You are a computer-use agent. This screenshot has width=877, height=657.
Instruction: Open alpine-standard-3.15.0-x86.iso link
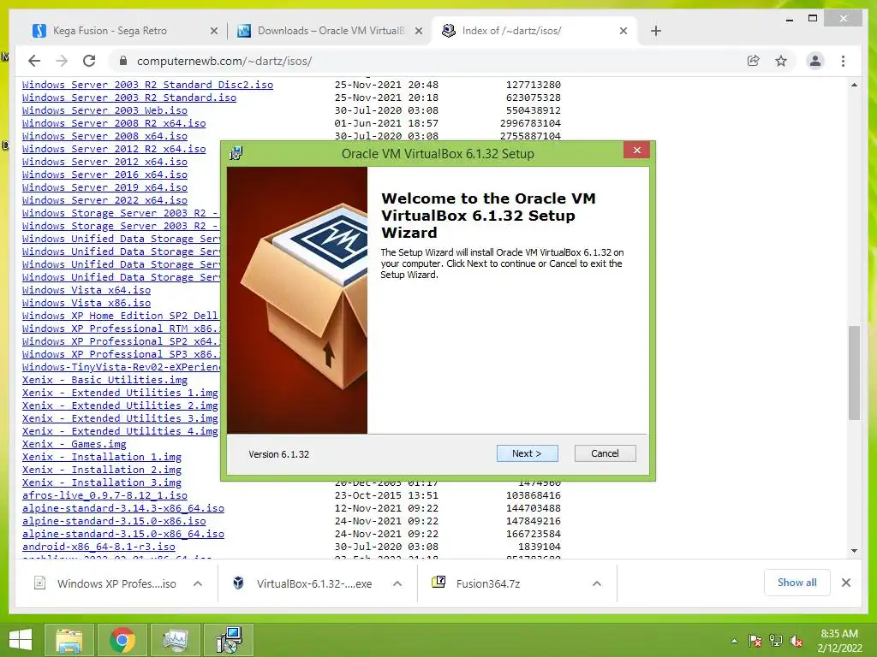click(114, 522)
